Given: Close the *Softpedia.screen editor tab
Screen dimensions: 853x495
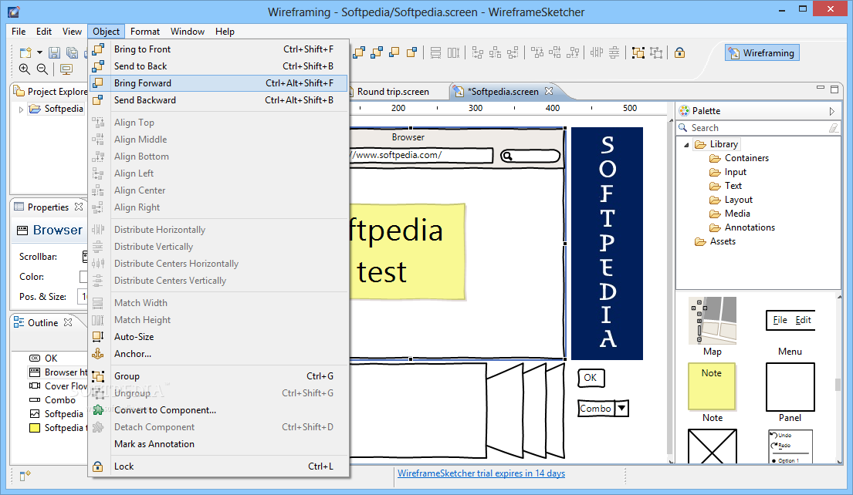Looking at the screenshot, I should [549, 91].
